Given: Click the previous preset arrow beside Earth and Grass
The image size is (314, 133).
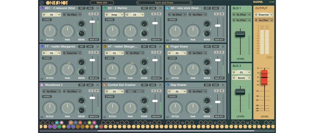Looking at the screenshot, I should (x=138, y=3).
